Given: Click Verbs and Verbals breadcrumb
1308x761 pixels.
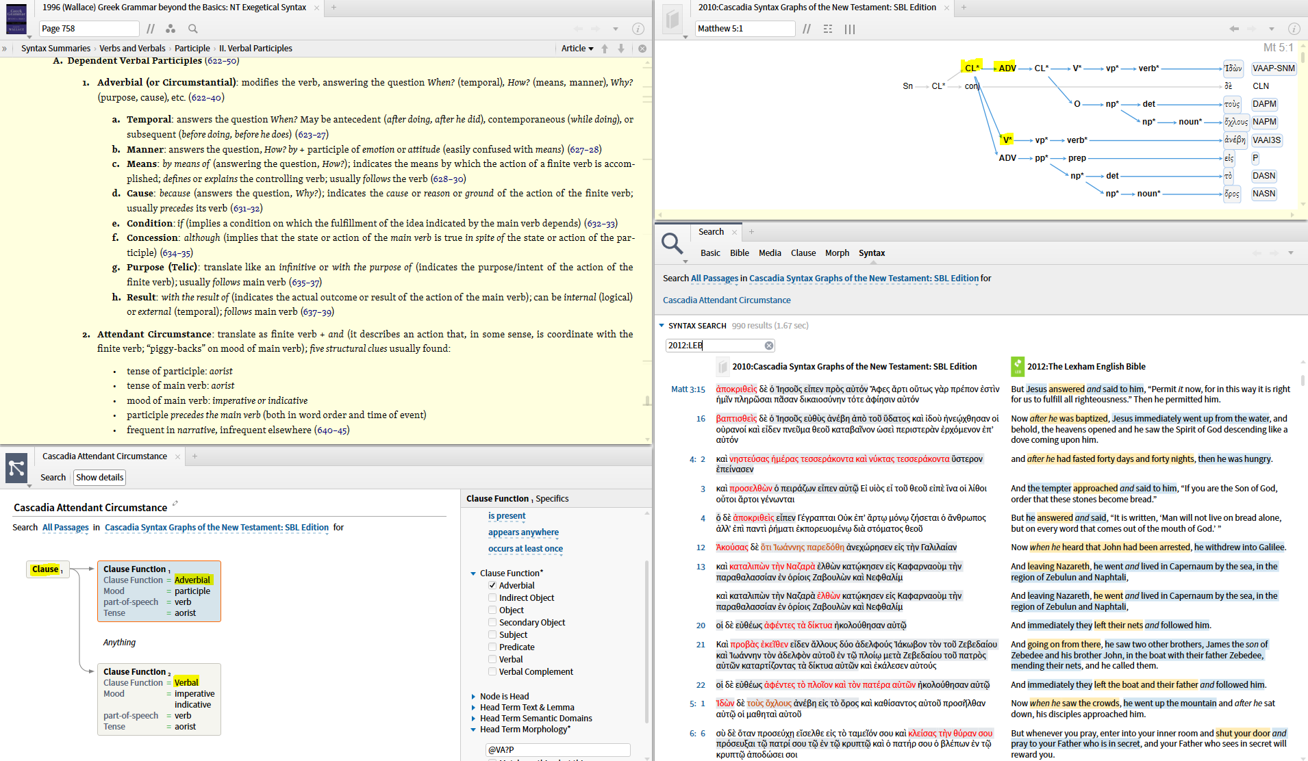Looking at the screenshot, I should pyautogui.click(x=132, y=49).
